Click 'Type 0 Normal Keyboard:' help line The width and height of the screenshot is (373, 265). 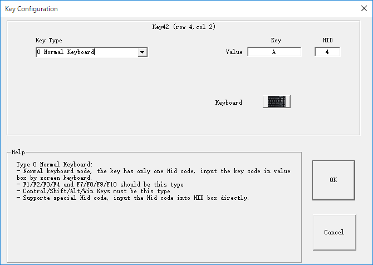pos(55,164)
